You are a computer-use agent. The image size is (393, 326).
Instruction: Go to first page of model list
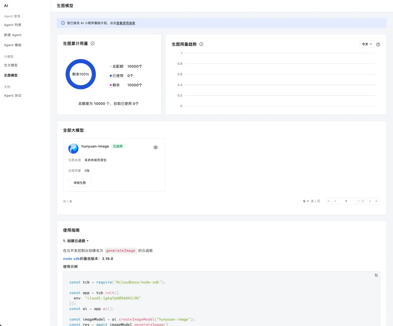tap(329, 201)
